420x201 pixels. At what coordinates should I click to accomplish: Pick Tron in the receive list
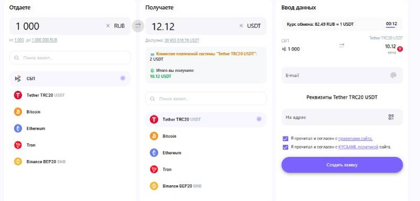pyautogui.click(x=206, y=170)
